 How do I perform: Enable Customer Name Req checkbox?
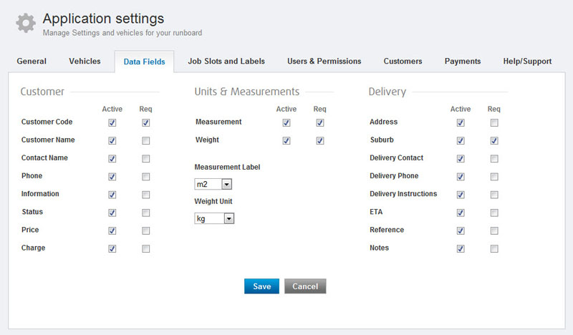pos(146,140)
